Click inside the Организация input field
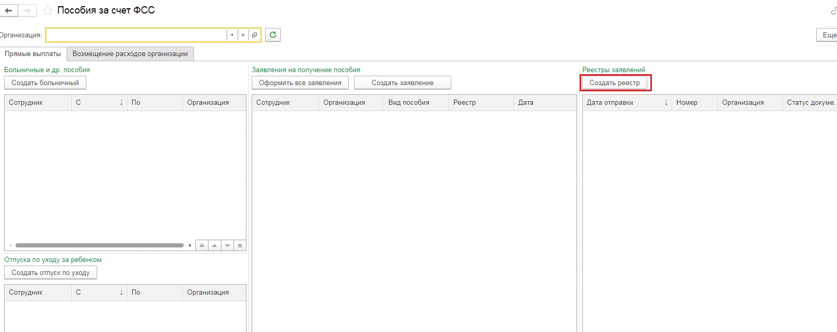The width and height of the screenshot is (837, 332). 137,35
